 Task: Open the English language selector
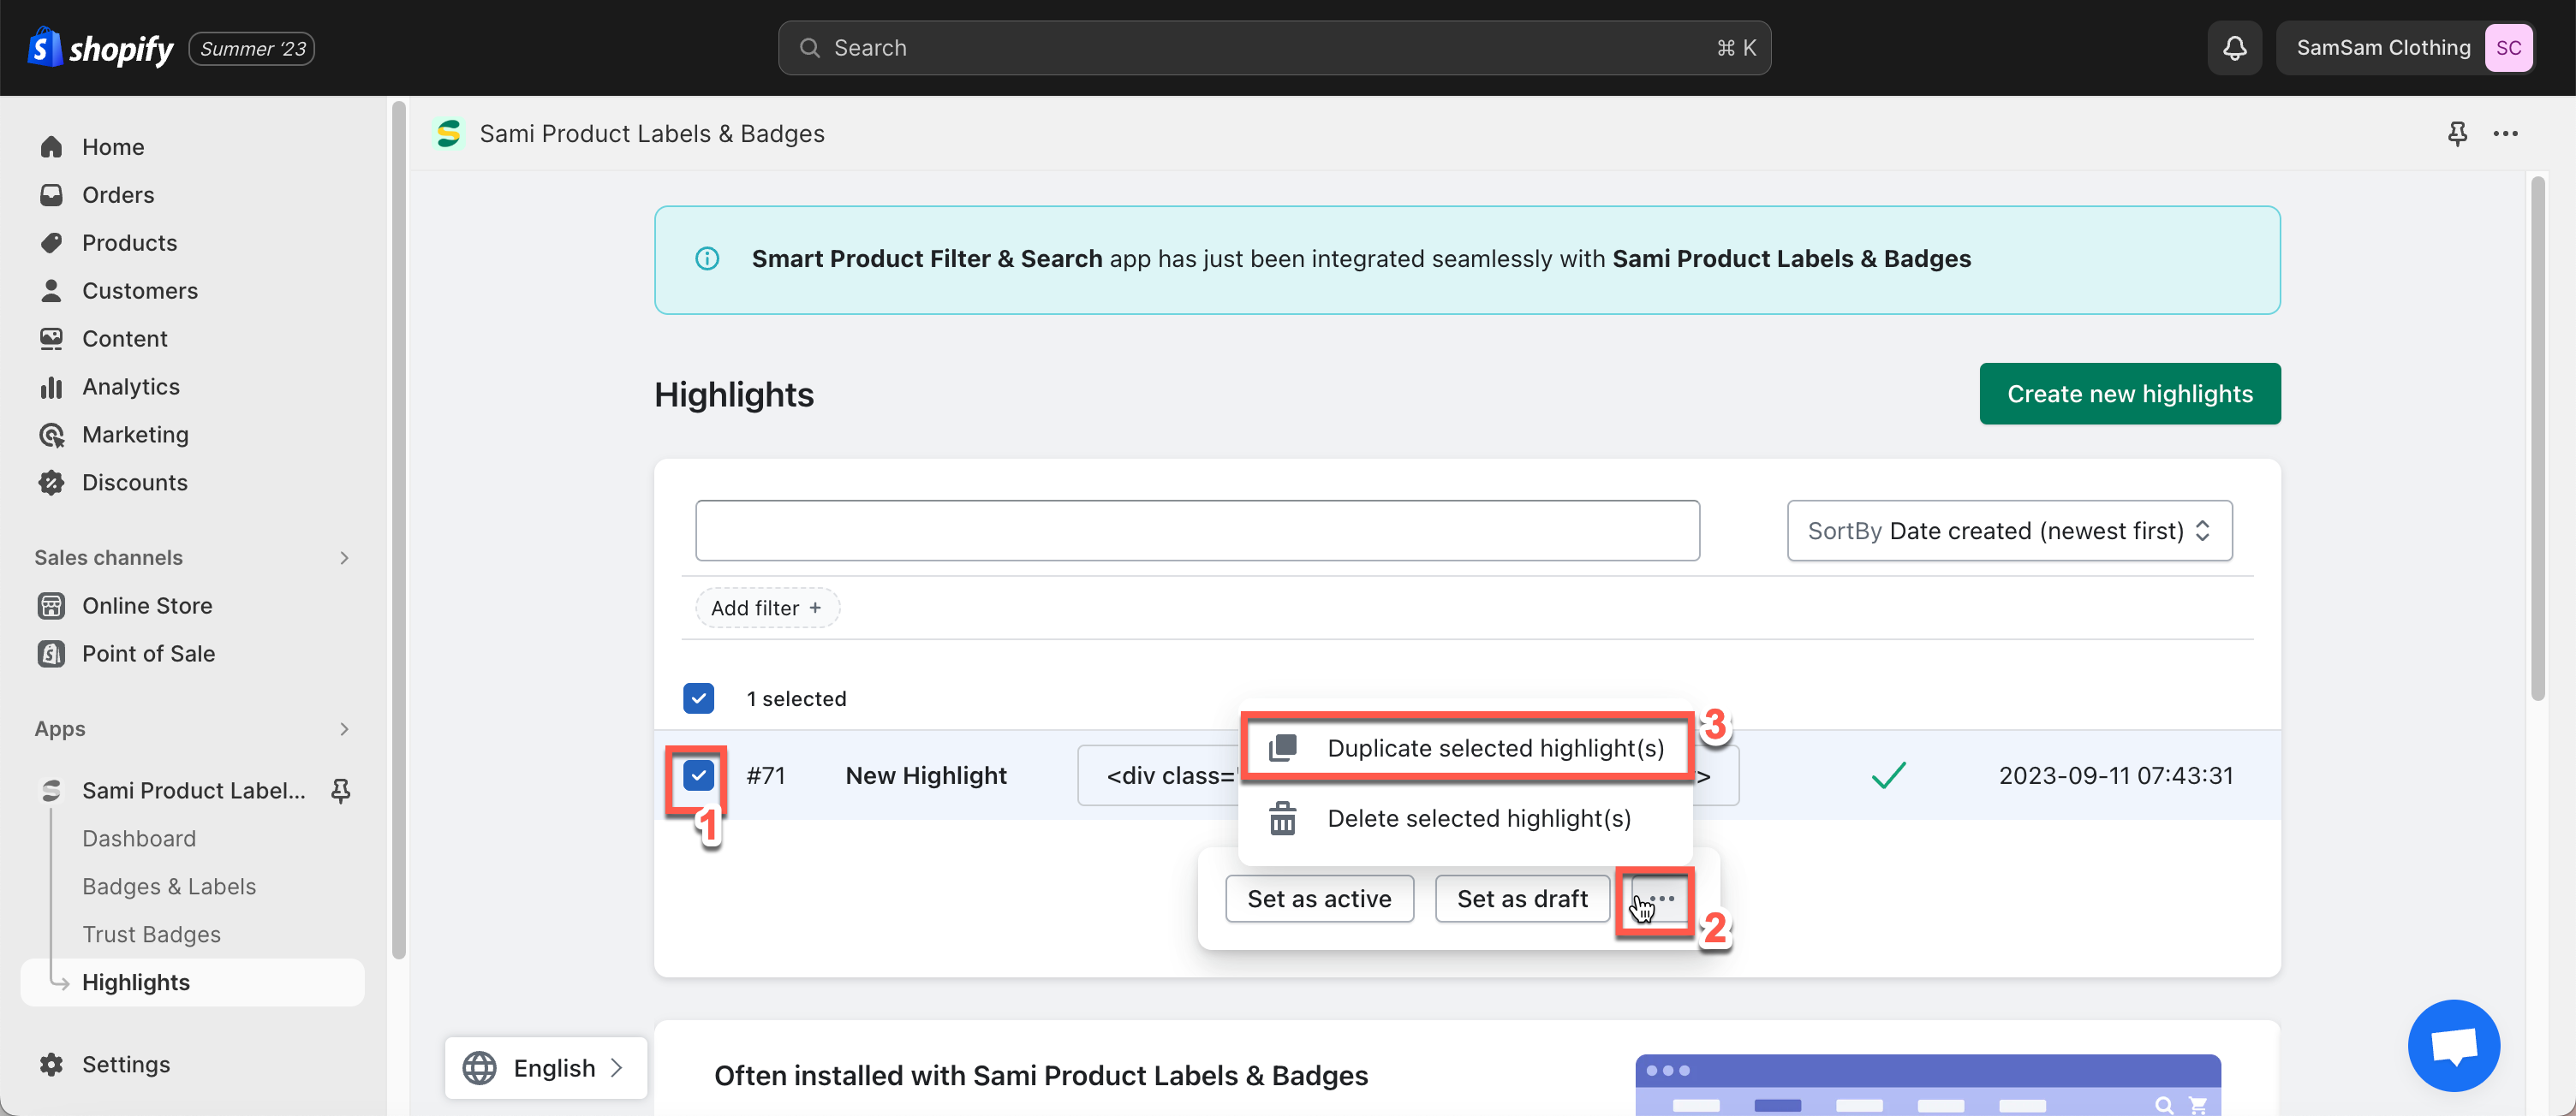[x=546, y=1068]
